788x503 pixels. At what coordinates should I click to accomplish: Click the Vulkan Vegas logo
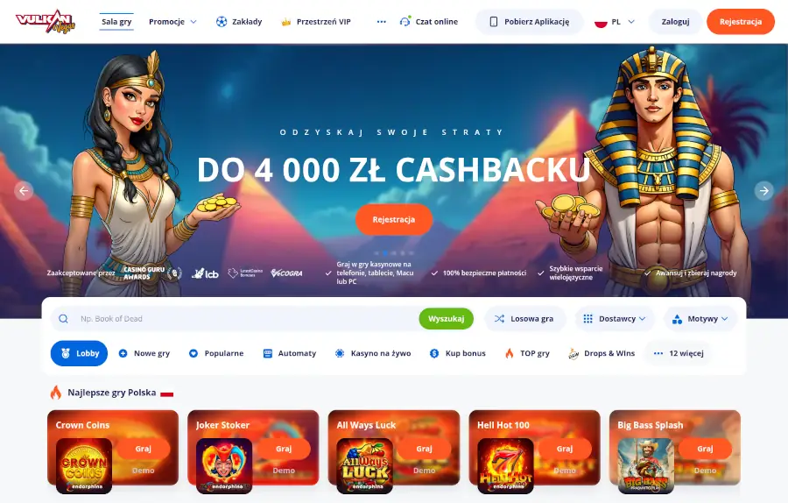point(46,21)
